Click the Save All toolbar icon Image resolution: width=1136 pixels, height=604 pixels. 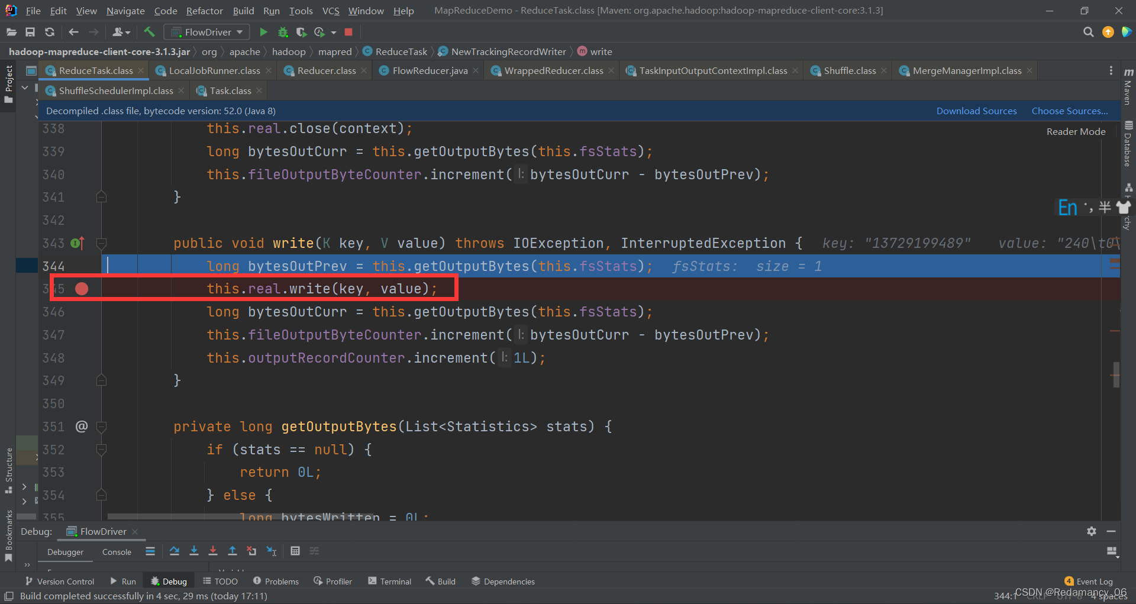coord(30,32)
